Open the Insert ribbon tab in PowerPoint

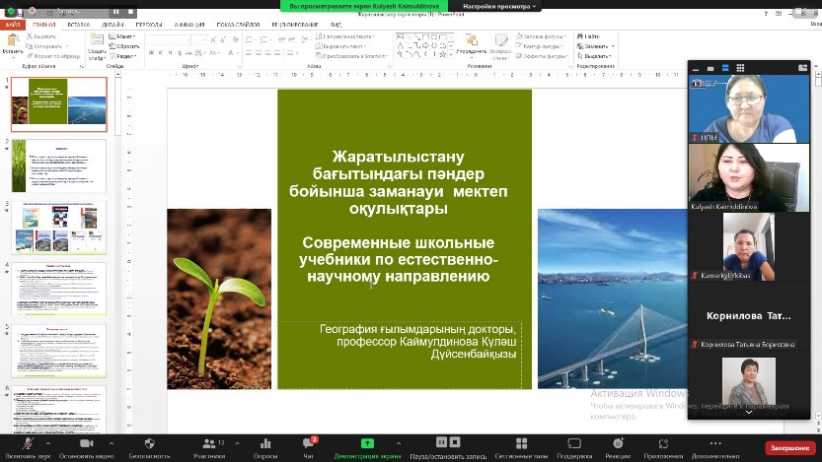tap(78, 25)
